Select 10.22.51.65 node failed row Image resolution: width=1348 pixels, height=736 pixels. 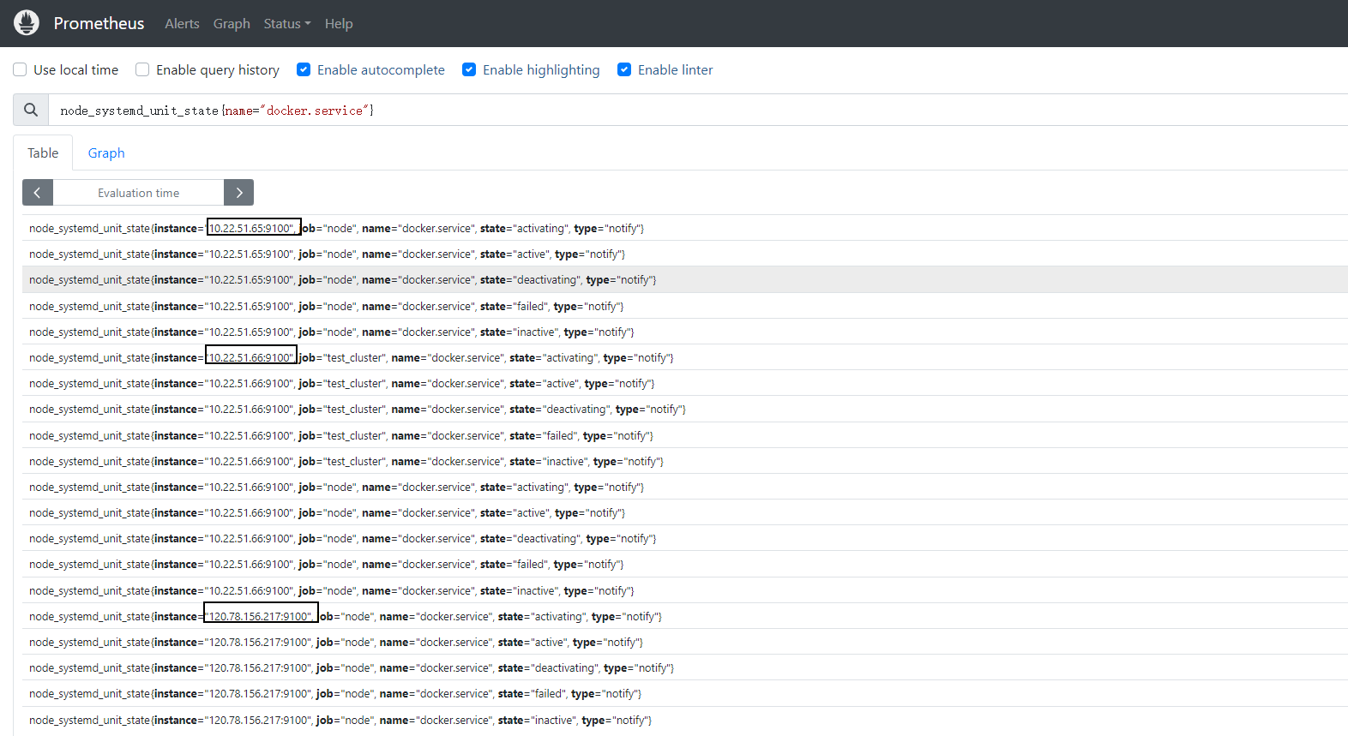click(x=685, y=306)
